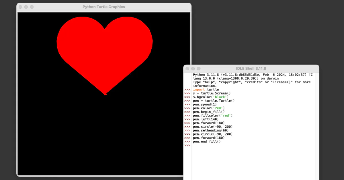Select the pen.begin_fill() line
This screenshot has height=180, width=344.
pos(209,112)
